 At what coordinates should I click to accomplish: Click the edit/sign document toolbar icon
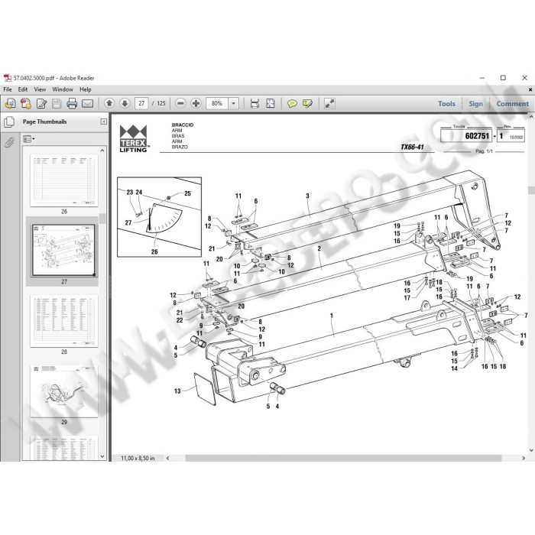pyautogui.click(x=41, y=103)
